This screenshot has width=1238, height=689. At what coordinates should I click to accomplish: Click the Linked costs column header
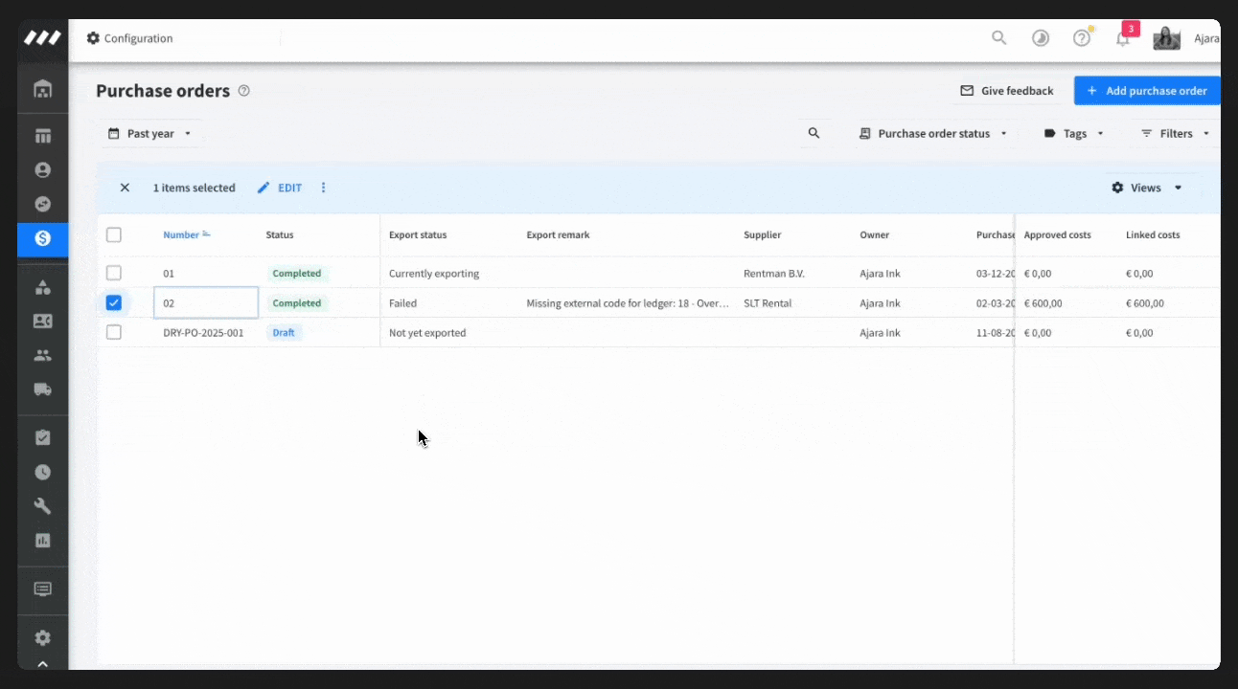(1153, 234)
